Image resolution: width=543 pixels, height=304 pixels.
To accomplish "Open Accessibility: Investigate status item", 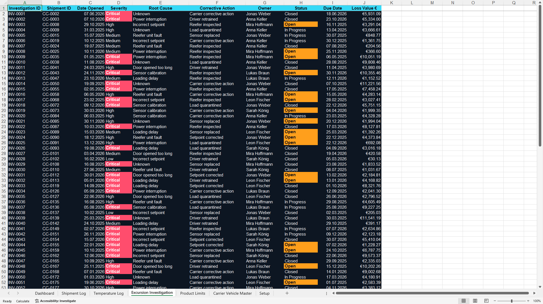I will 55,301.
